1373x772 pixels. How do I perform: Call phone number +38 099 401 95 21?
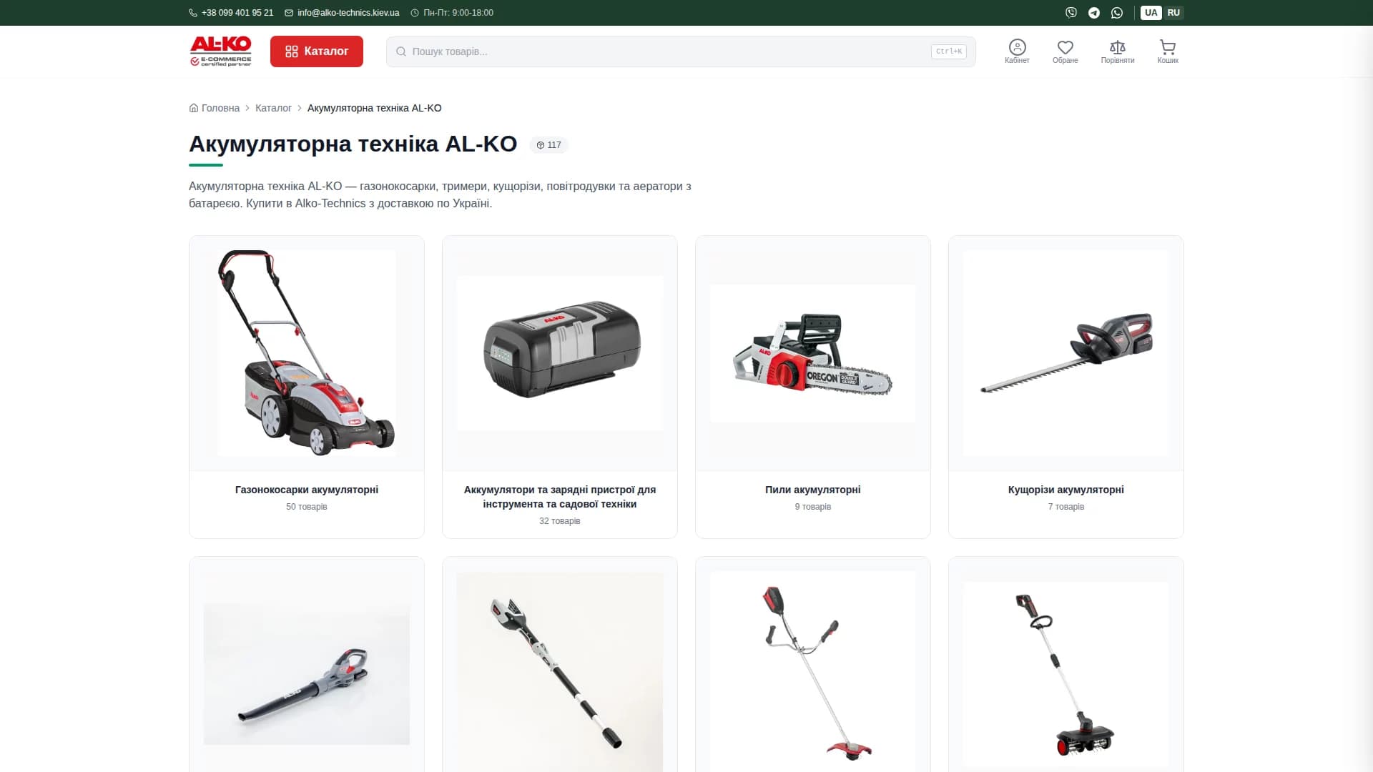point(231,13)
